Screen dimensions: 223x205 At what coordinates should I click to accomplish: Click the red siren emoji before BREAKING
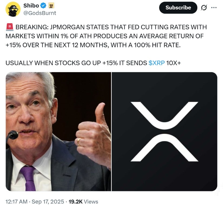click(x=9, y=27)
